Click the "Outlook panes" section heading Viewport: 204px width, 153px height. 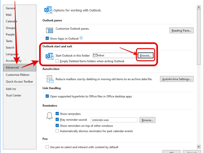pos(52,20)
